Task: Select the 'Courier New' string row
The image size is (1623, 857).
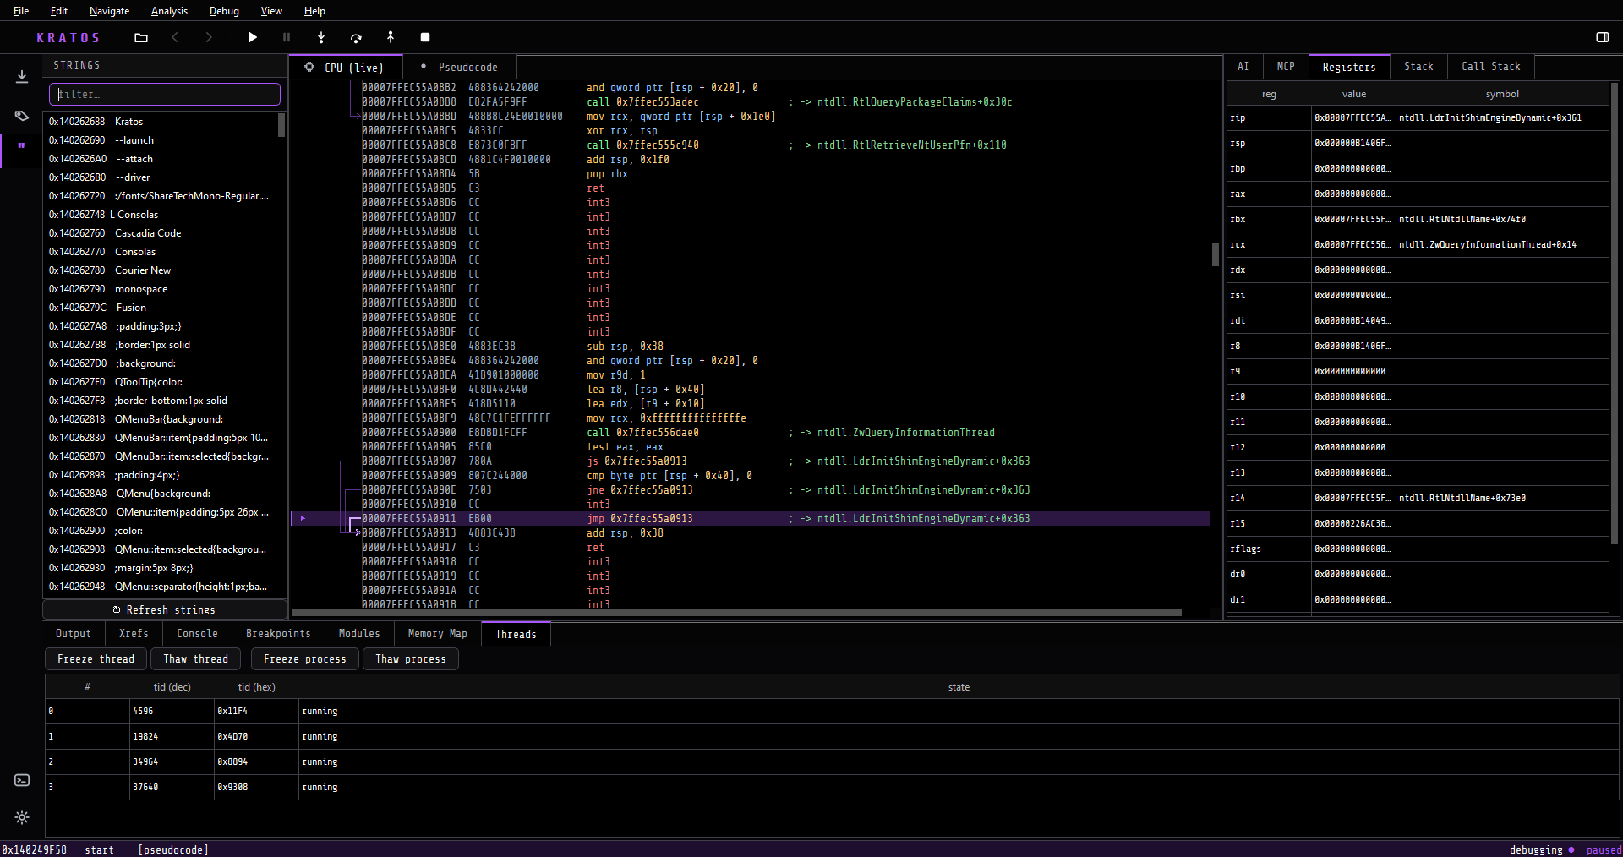Action: click(161, 270)
